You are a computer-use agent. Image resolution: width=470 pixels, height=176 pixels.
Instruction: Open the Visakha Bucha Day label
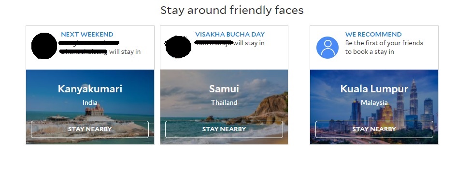click(x=230, y=34)
